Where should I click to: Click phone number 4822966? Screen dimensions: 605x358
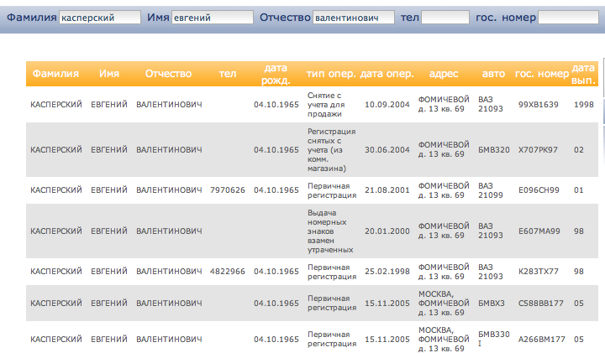click(228, 272)
